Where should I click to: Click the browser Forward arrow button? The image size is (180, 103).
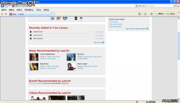click(6, 6)
